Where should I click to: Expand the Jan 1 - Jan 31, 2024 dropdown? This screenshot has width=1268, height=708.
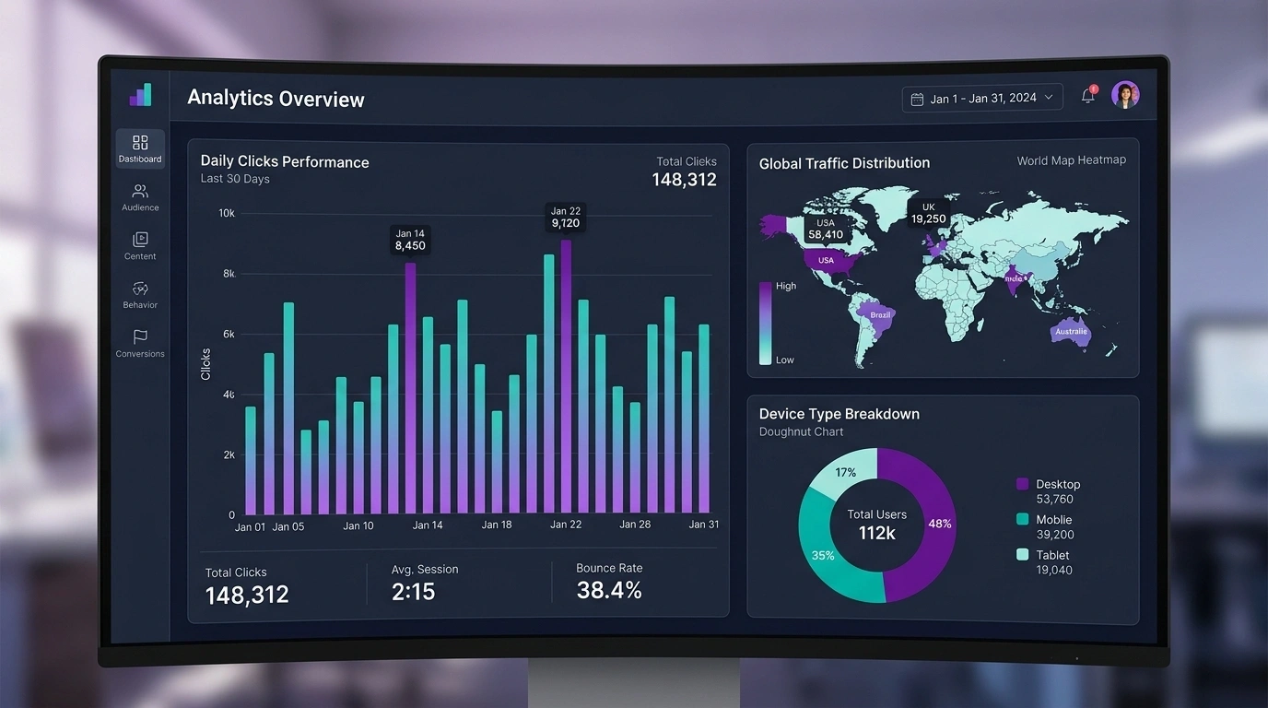[982, 98]
